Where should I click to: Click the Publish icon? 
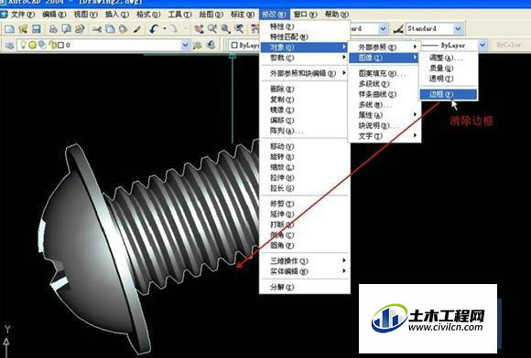(80, 29)
